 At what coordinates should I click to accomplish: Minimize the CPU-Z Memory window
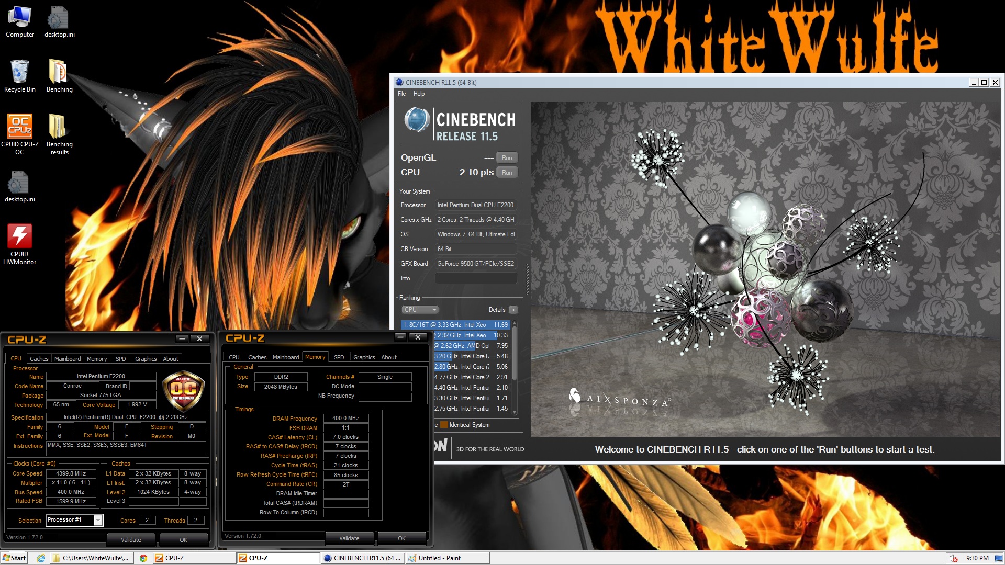coord(400,337)
